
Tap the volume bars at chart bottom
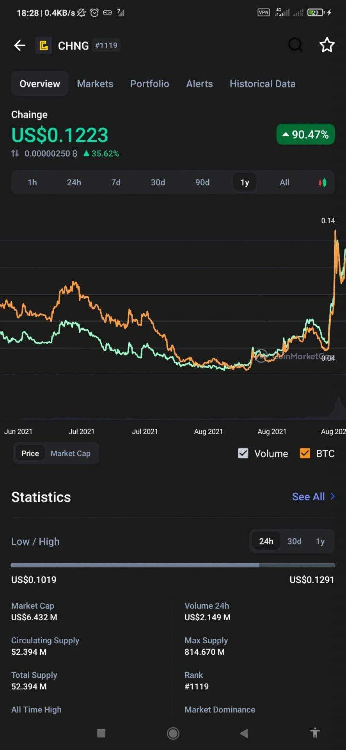point(337,409)
